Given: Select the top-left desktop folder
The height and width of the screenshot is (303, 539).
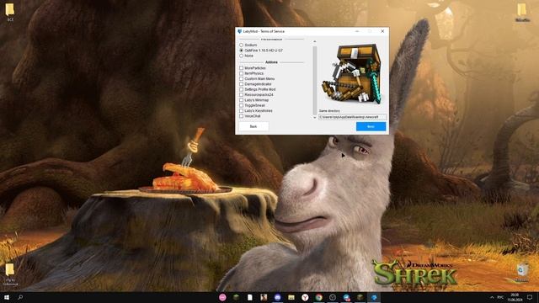Looking at the screenshot, I should (10, 13).
